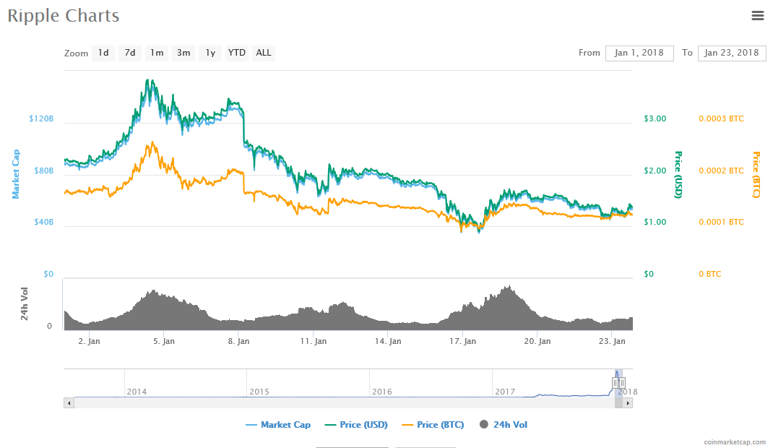Click the Price (USD) legend line icon
This screenshot has height=448, width=773.
(329, 424)
